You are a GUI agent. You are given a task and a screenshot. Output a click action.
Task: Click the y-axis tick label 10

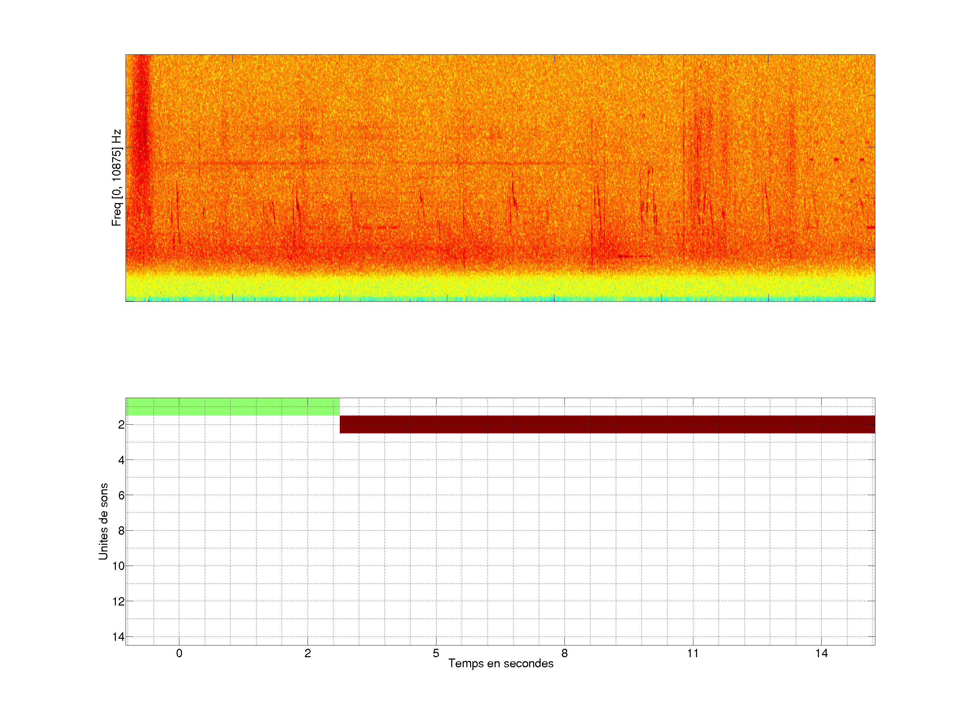[119, 566]
